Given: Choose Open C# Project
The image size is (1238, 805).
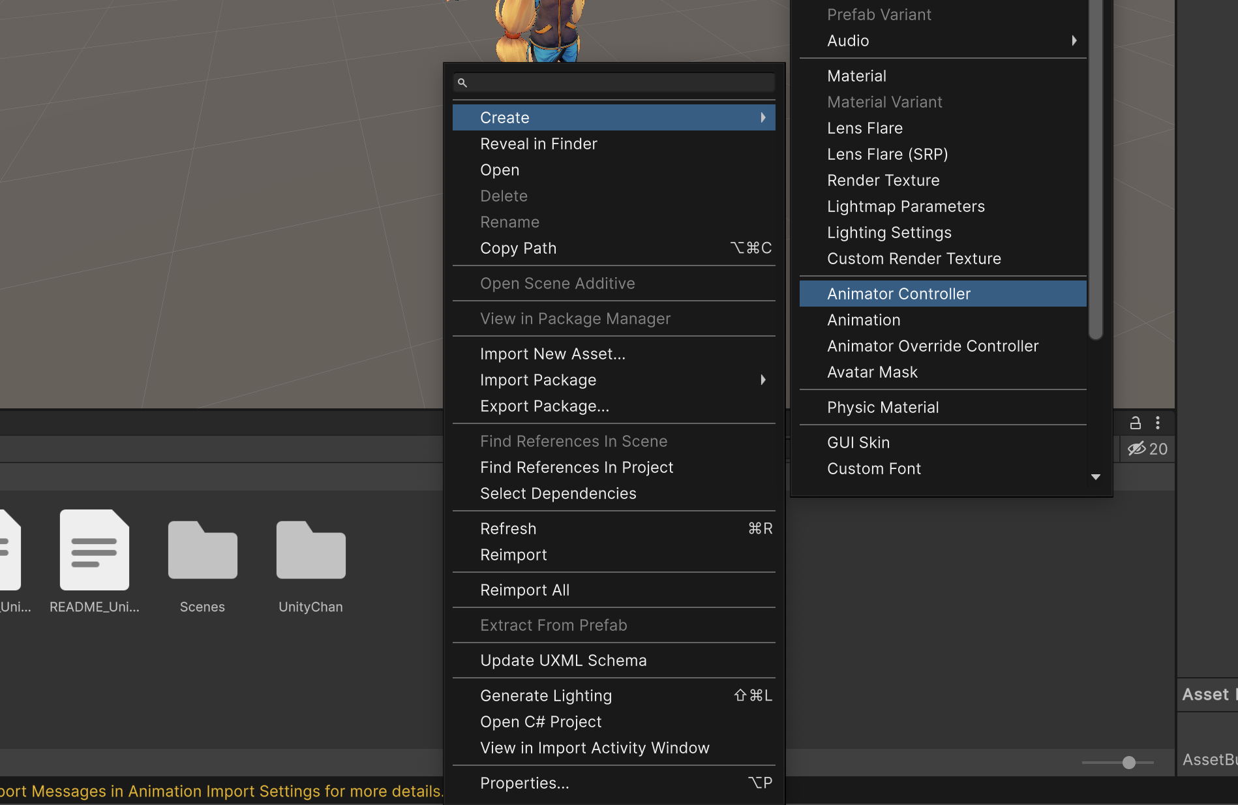Looking at the screenshot, I should click(x=541, y=721).
